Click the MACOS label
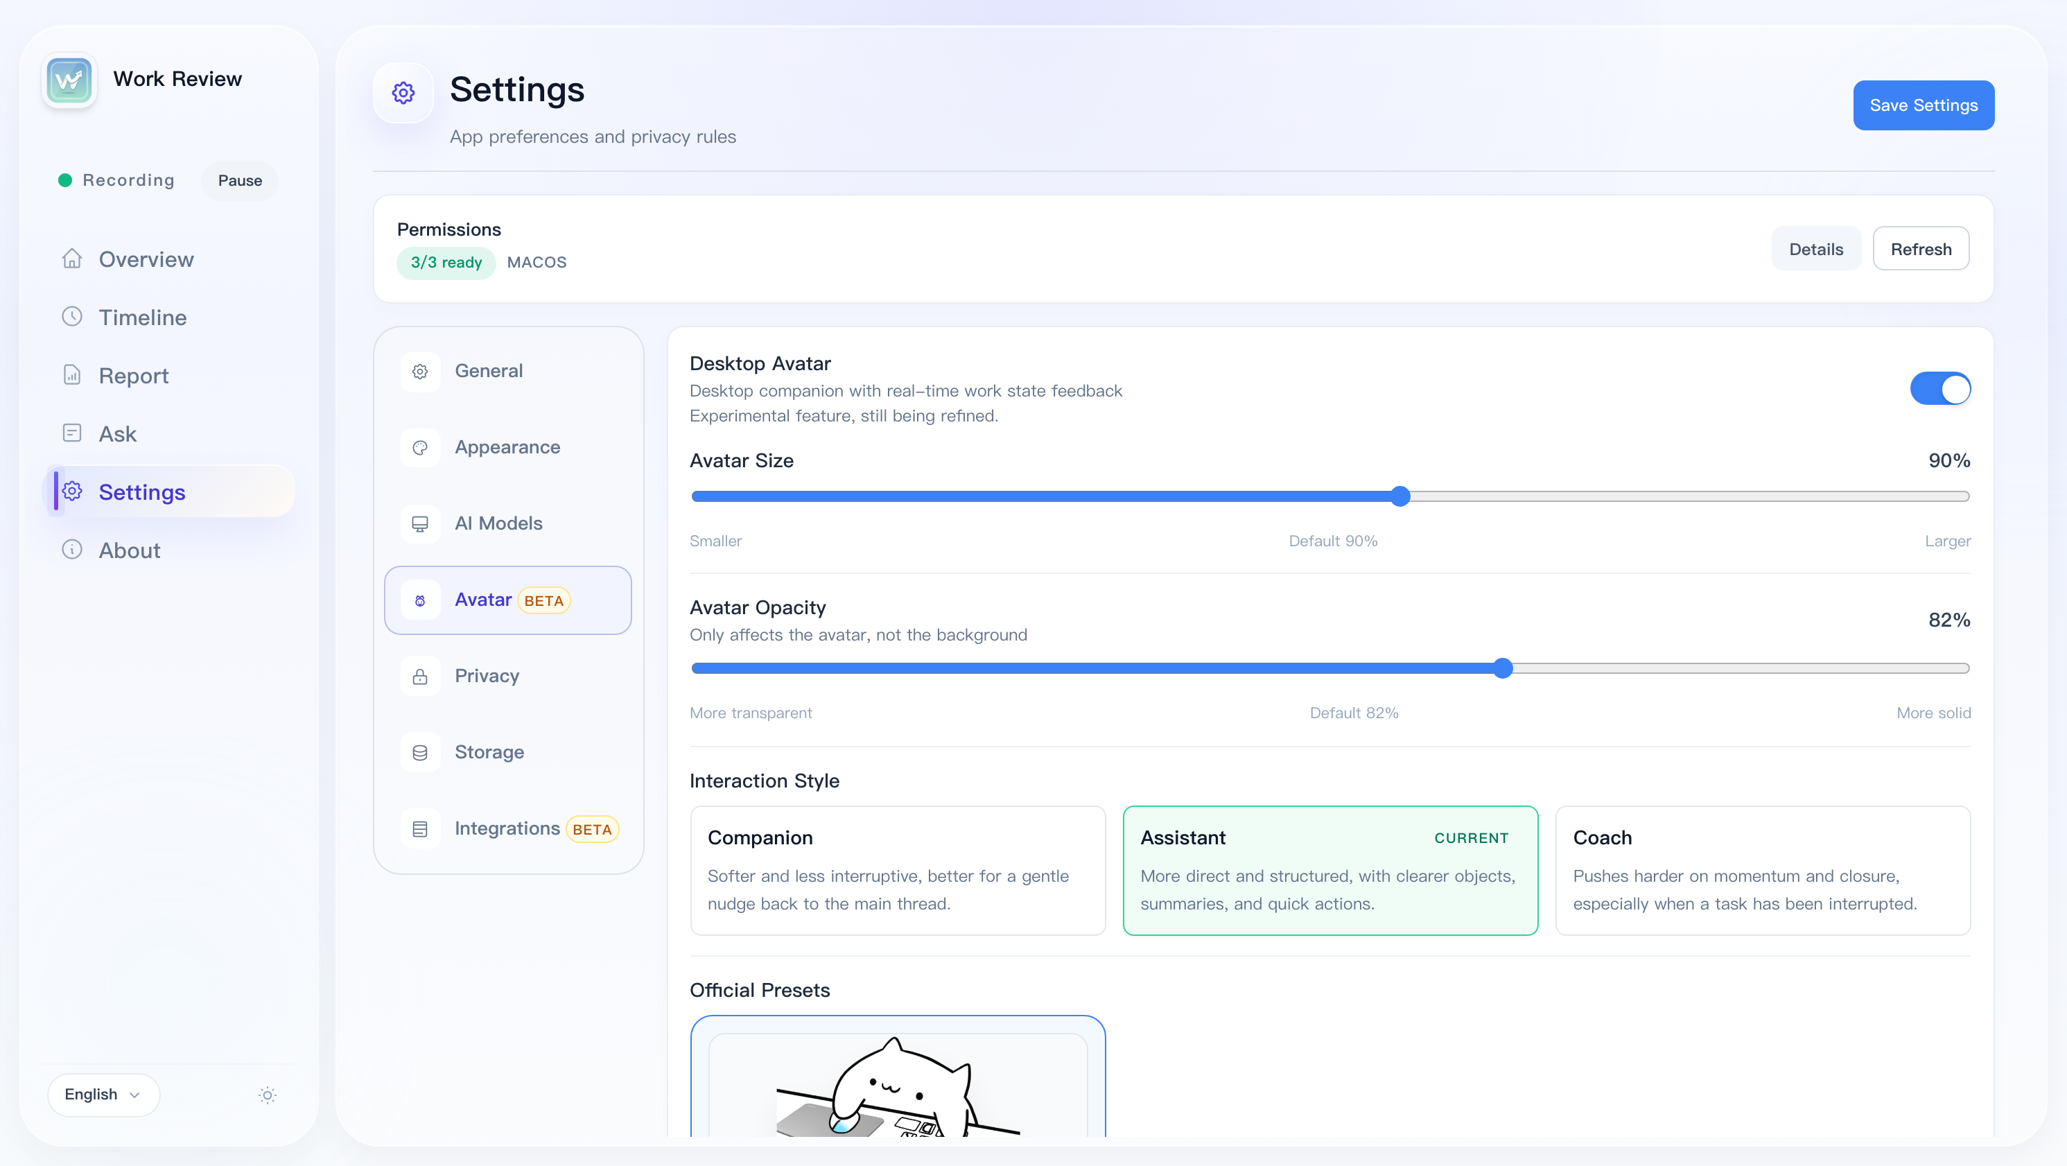The image size is (2067, 1166). point(537,263)
